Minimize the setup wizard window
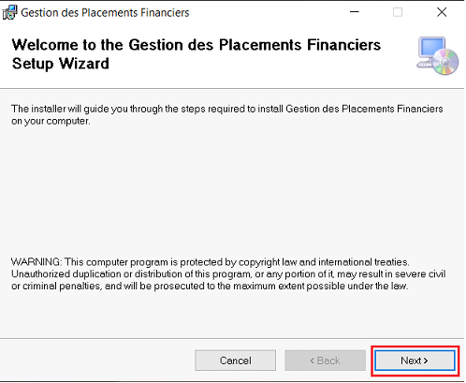 (355, 12)
